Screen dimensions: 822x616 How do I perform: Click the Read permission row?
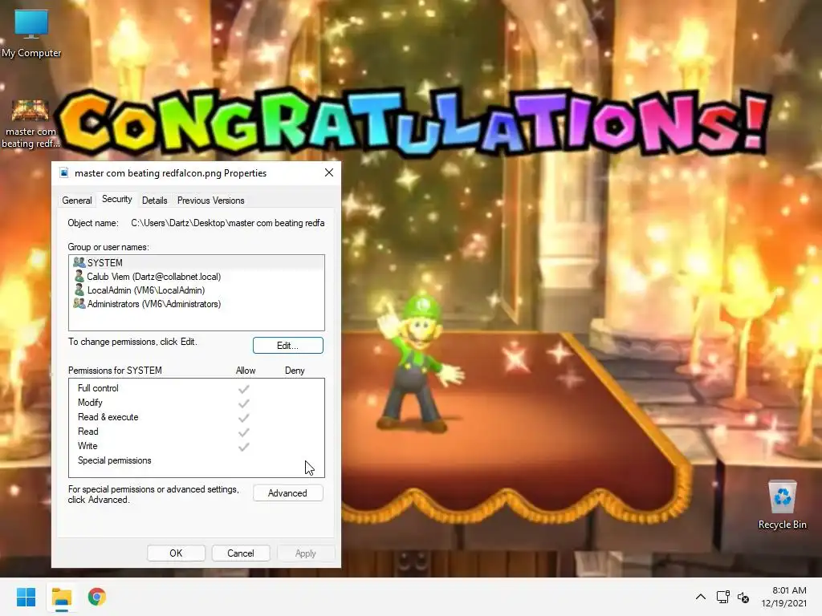(197, 431)
